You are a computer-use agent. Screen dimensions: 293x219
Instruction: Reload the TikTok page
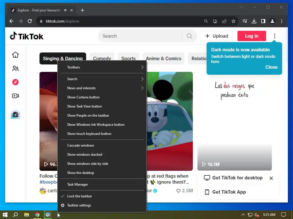tap(30, 21)
